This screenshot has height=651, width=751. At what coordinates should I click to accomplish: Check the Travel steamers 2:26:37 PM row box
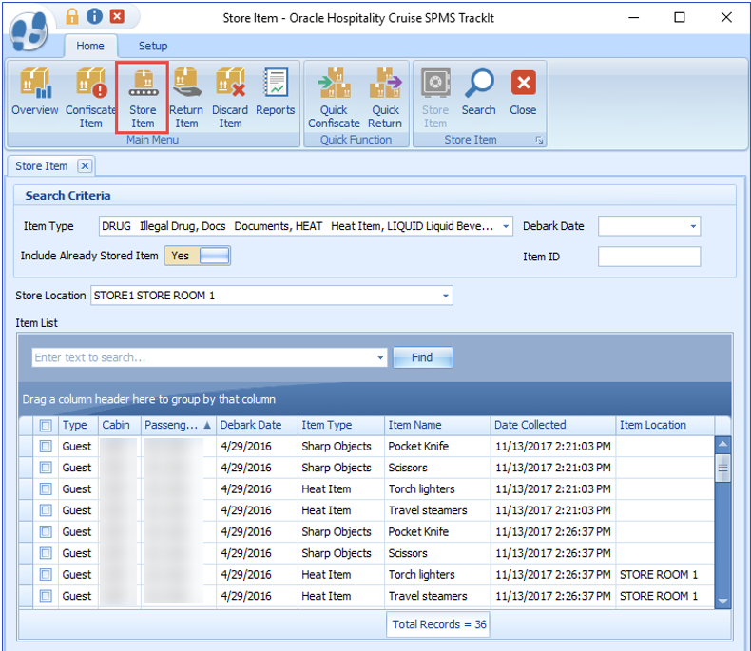click(x=46, y=596)
